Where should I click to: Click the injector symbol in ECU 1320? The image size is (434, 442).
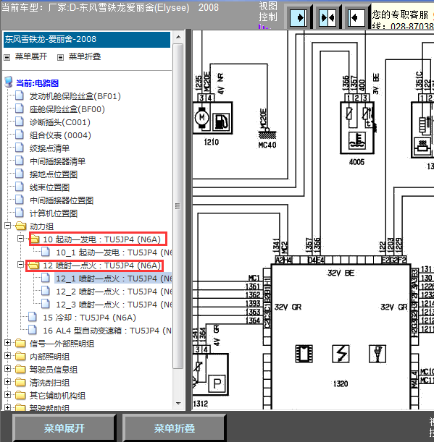[377, 353]
